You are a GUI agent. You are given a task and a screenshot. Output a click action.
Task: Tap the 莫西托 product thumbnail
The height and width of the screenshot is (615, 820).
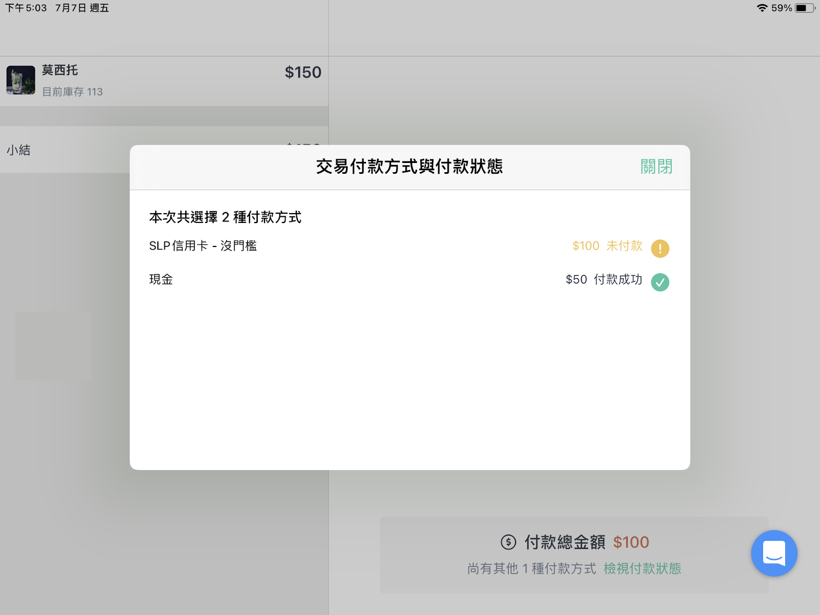point(21,80)
